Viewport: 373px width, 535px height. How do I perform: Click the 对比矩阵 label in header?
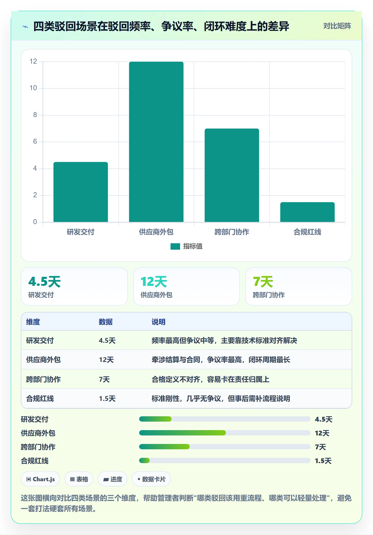(x=337, y=26)
